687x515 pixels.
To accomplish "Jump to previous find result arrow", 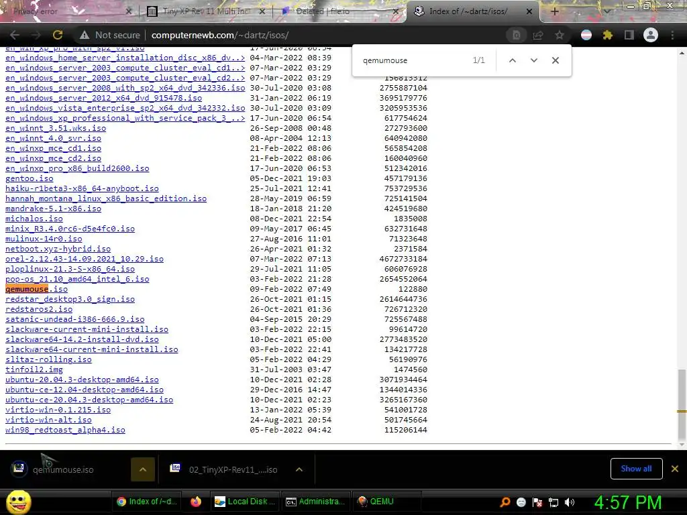I will pos(512,60).
